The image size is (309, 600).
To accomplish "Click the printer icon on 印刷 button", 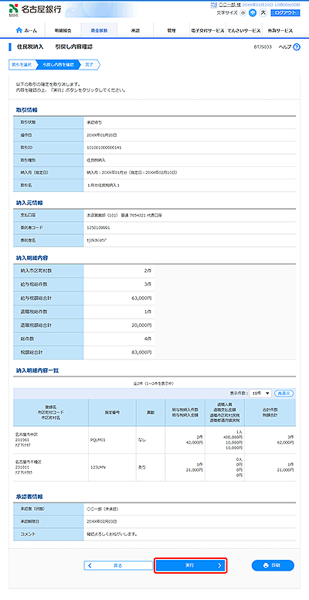I will pyautogui.click(x=267, y=565).
